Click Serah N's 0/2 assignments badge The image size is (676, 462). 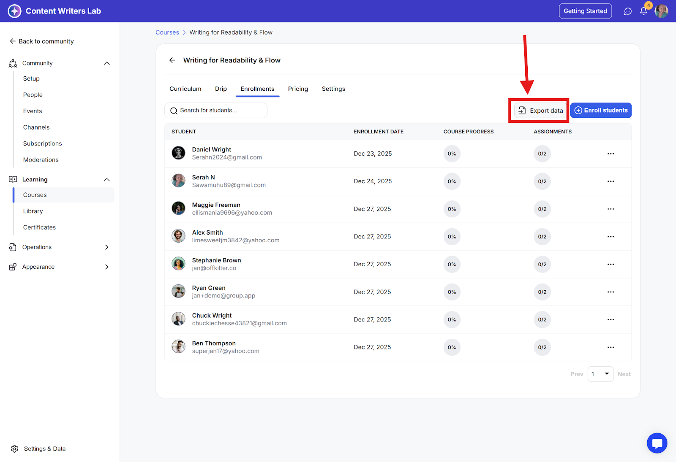tap(542, 181)
